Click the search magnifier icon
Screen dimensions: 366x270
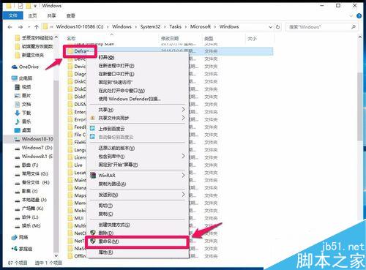click(x=353, y=27)
